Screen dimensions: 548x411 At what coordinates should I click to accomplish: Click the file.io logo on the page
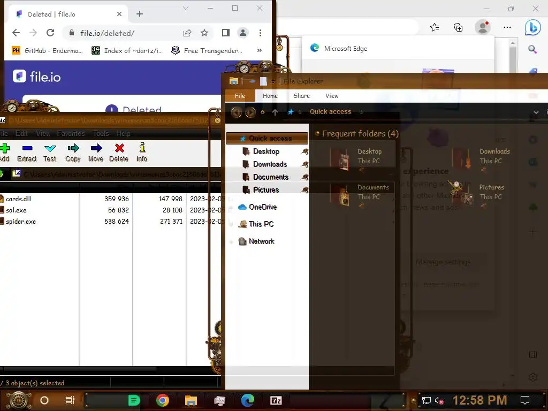(x=37, y=77)
